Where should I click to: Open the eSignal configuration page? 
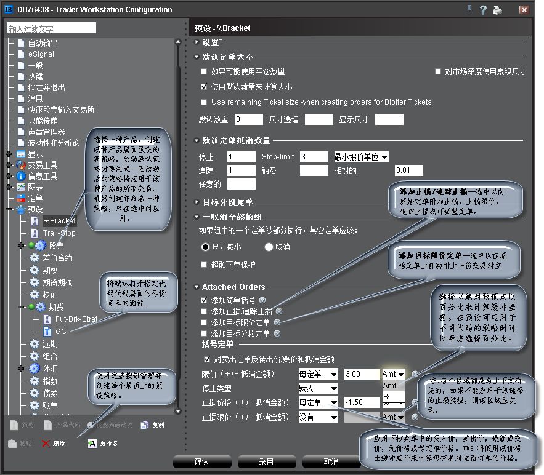(41, 54)
